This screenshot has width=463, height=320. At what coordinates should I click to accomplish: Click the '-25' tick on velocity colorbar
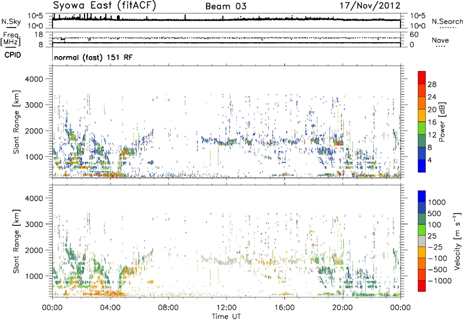click(x=436, y=247)
